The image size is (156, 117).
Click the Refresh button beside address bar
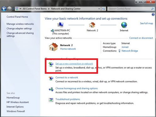click(104, 9)
